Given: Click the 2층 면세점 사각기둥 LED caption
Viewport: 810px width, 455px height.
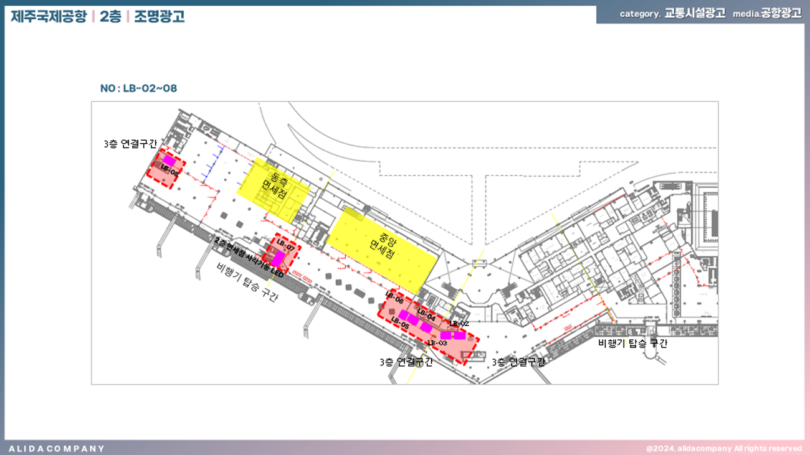Looking at the screenshot, I should (x=249, y=258).
